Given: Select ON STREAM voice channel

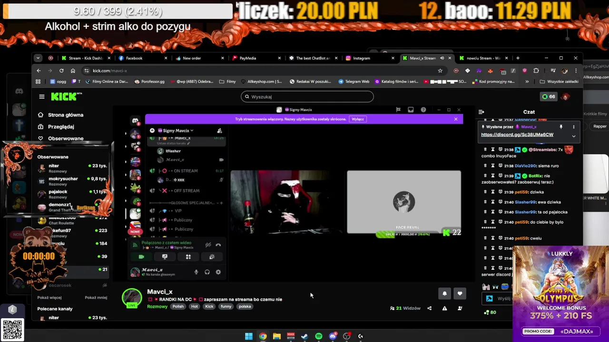Looking at the screenshot, I should (186, 171).
